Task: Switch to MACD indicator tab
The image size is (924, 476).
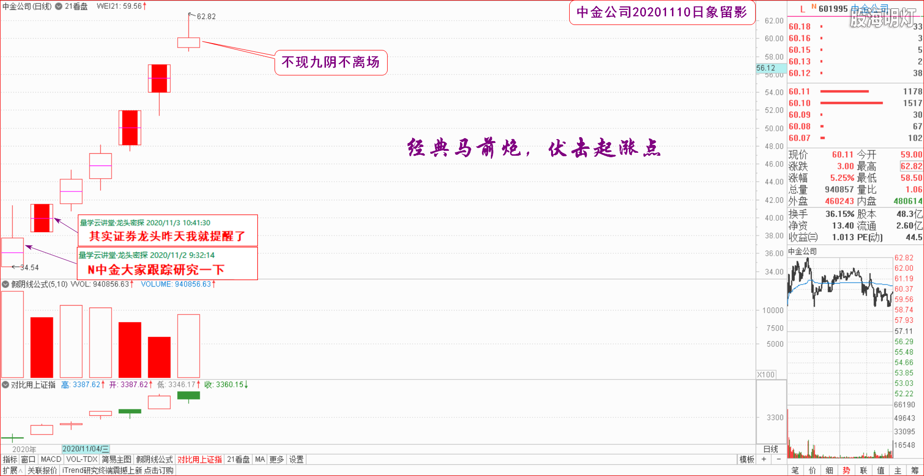Action: (51, 459)
